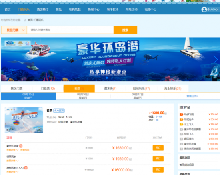Expand the details chevron under 游艇玩家(1-4人)
The height and width of the screenshot is (175, 220).
(17, 172)
